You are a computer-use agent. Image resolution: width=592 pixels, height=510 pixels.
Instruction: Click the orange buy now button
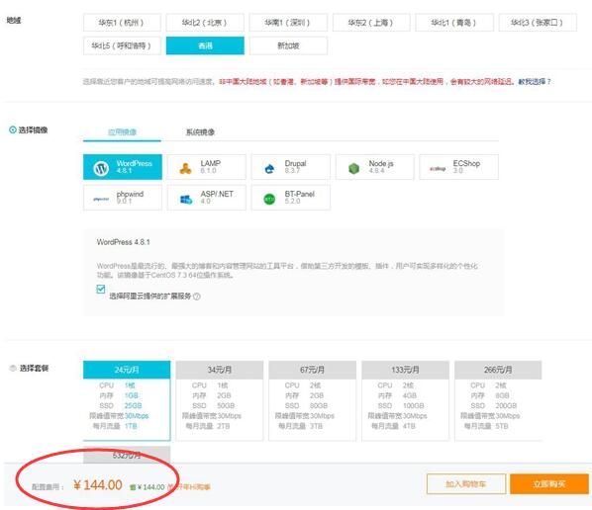(549, 484)
